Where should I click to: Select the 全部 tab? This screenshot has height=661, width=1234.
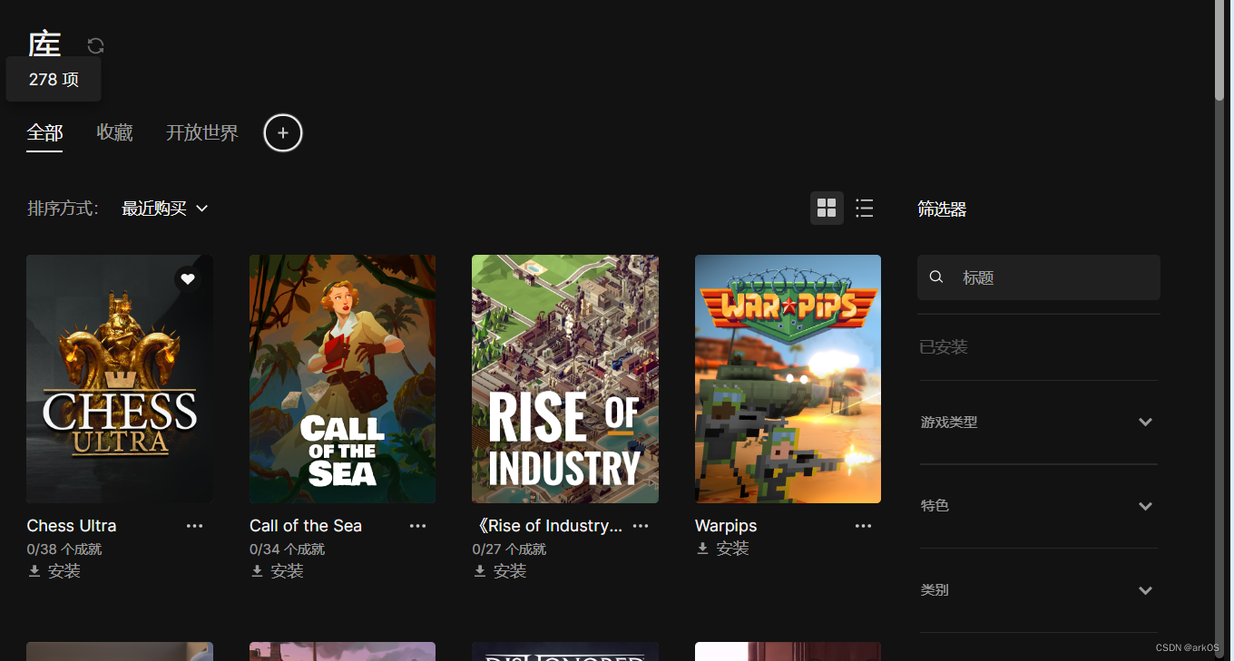coord(44,133)
